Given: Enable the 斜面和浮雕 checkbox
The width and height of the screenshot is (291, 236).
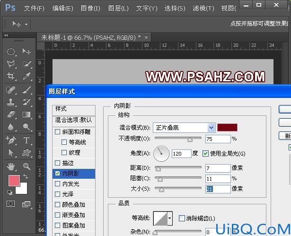Looking at the screenshot, I should click(58, 132).
